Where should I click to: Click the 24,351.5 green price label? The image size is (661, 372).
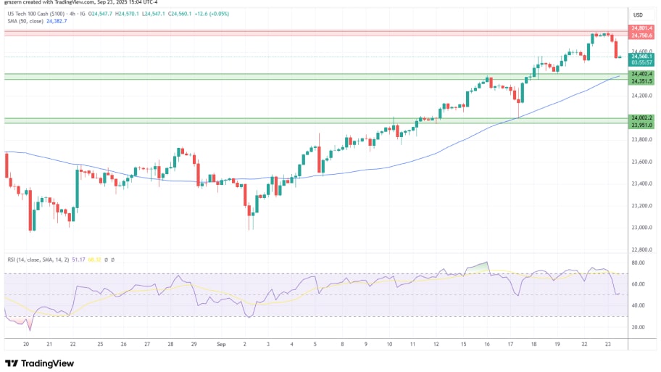[641, 81]
